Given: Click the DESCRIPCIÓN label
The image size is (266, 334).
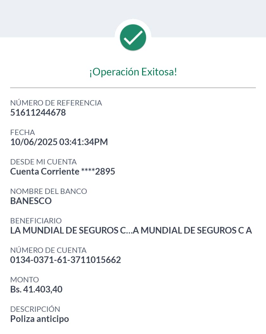Looking at the screenshot, I should tap(35, 309).
